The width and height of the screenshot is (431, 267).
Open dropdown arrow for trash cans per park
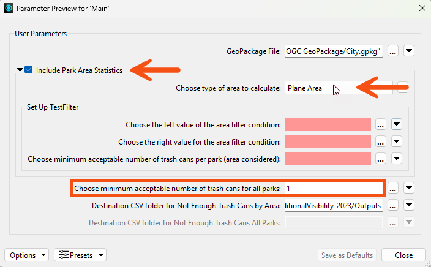(x=397, y=159)
